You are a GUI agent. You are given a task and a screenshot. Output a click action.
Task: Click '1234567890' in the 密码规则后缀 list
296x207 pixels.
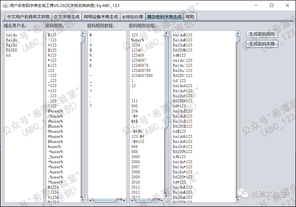(x=142, y=76)
